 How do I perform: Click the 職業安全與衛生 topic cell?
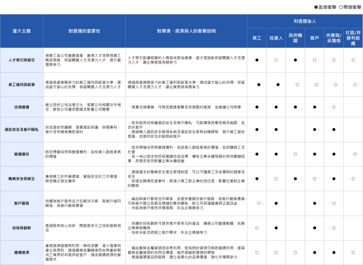[x=22, y=178]
